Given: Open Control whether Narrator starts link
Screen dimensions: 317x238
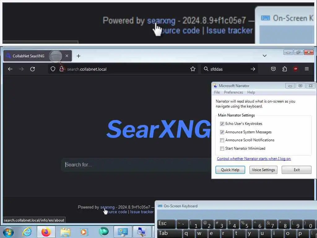Looking at the screenshot, I should click(x=254, y=159).
